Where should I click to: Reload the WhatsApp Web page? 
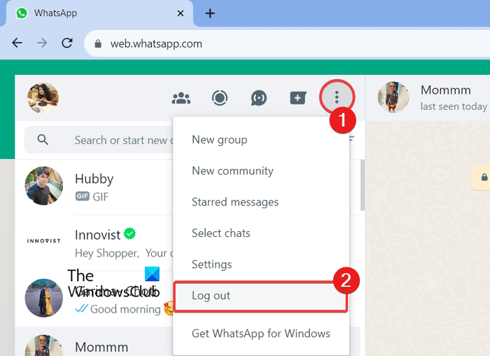pos(67,43)
